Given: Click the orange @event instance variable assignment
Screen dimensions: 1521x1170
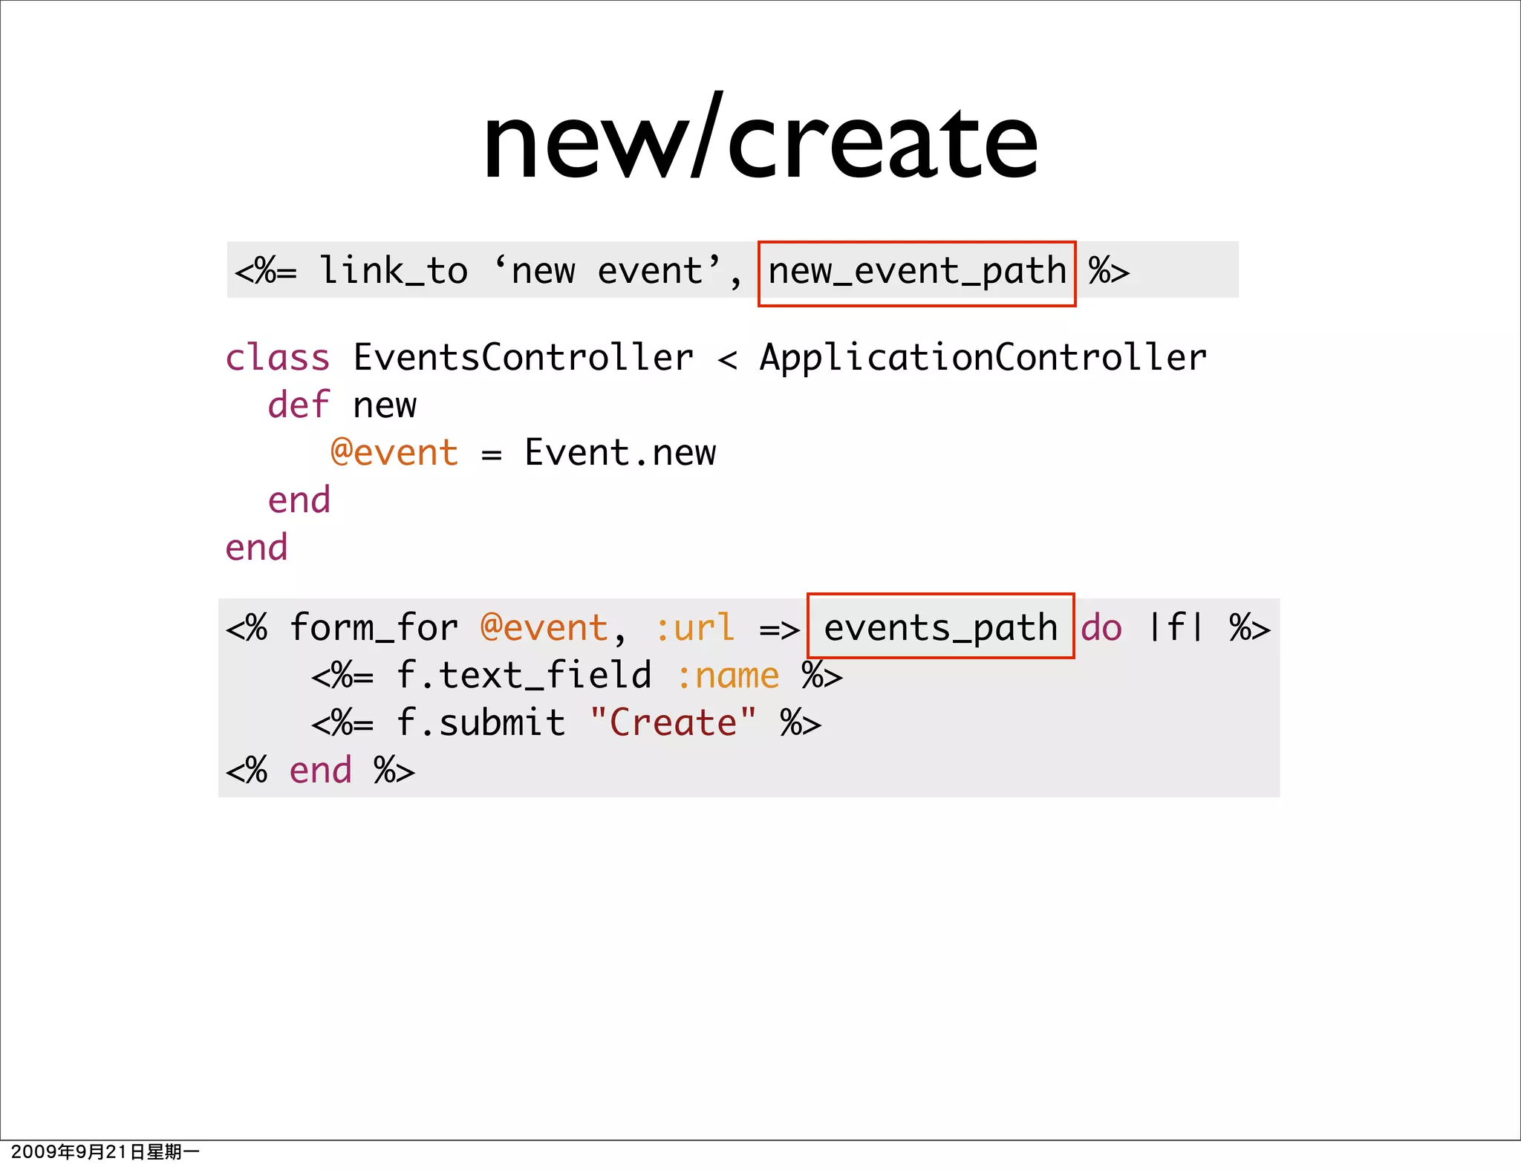Looking at the screenshot, I should 394,453.
